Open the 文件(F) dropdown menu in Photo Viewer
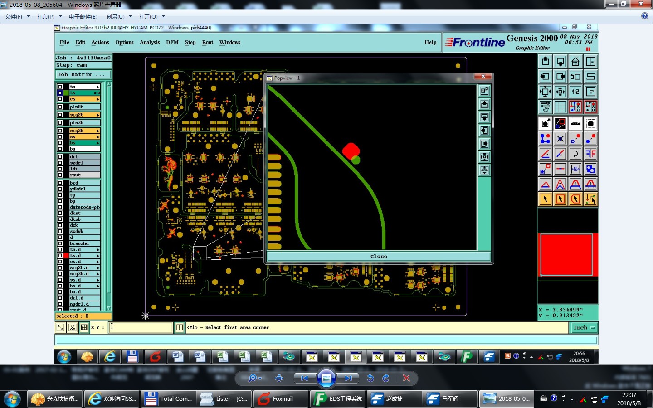The width and height of the screenshot is (653, 408). [17, 16]
